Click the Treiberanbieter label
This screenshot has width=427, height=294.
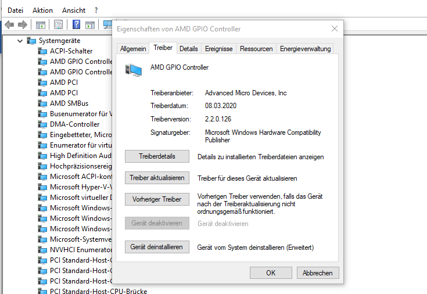click(172, 93)
